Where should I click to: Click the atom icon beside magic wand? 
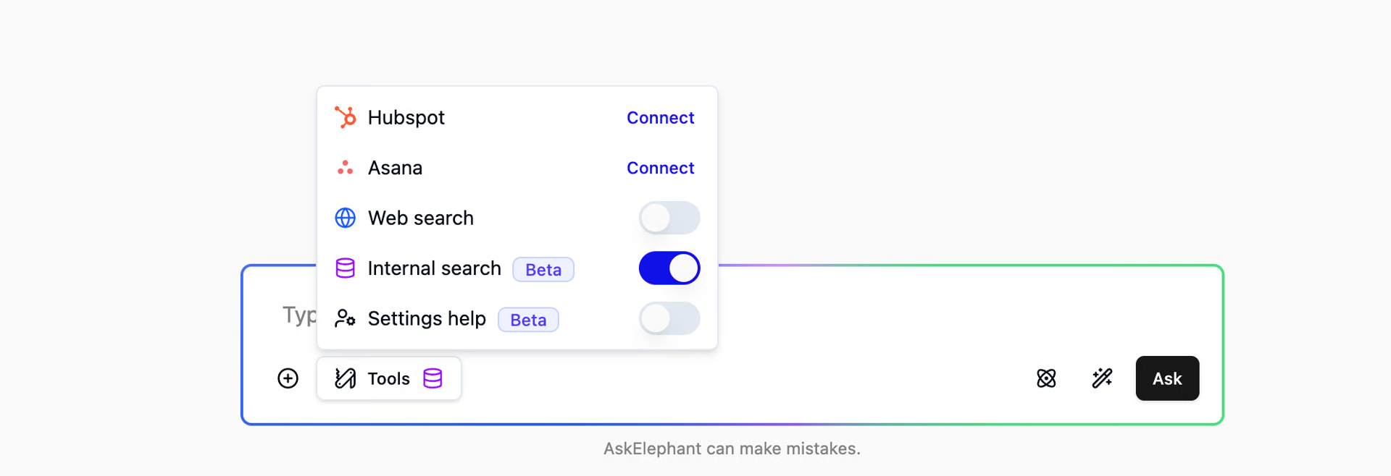click(x=1046, y=378)
